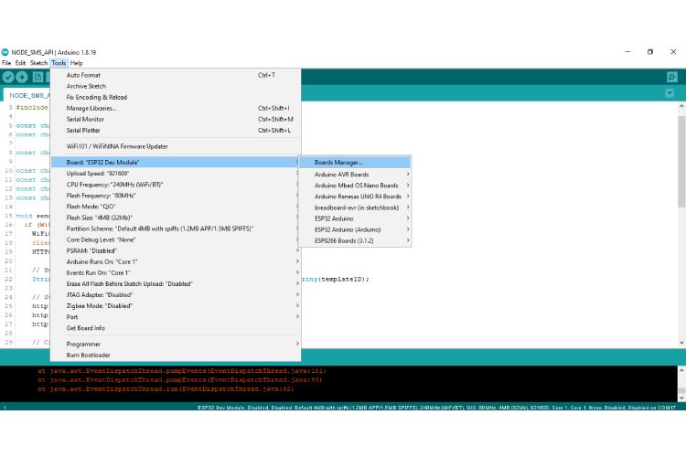This screenshot has width=686, height=457.
Task: Expand Board: "ESP32 Dev Module" submenu
Action: click(176, 163)
